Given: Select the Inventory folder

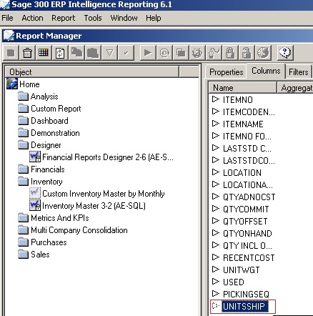Looking at the screenshot, I should [x=46, y=182].
